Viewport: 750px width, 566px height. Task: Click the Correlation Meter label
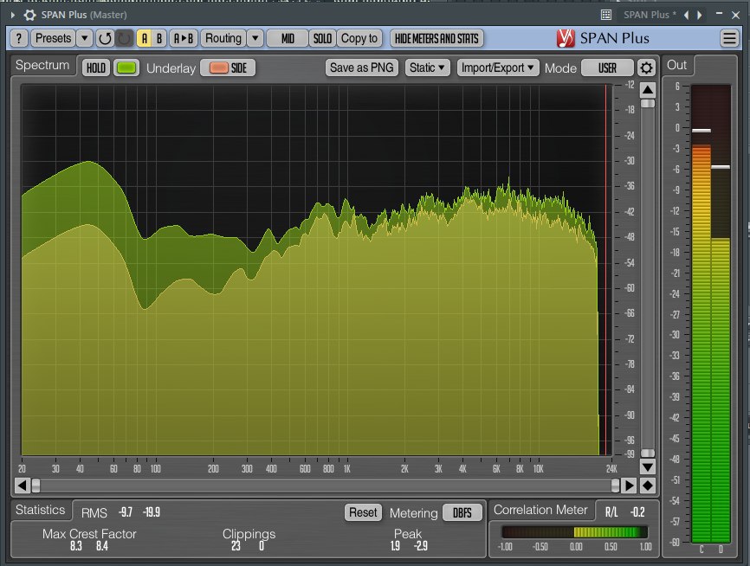[540, 510]
